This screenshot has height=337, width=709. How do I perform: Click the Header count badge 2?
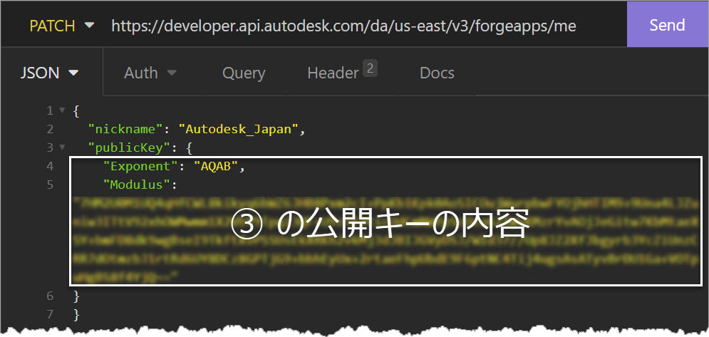pyautogui.click(x=370, y=69)
